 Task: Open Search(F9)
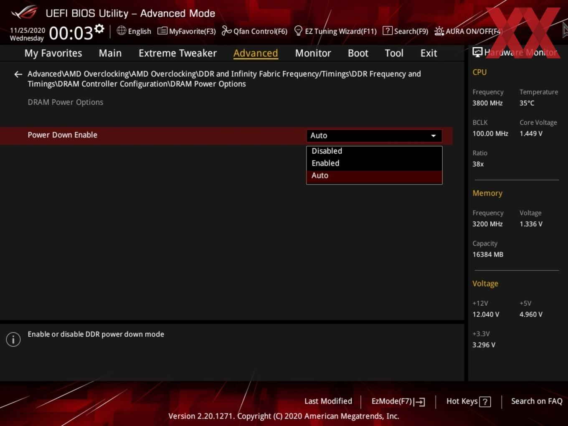click(406, 31)
